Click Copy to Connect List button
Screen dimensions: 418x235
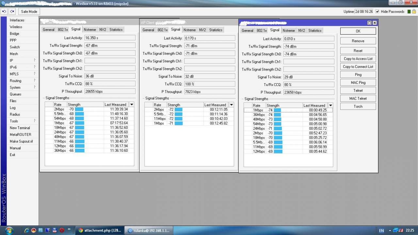click(358, 67)
